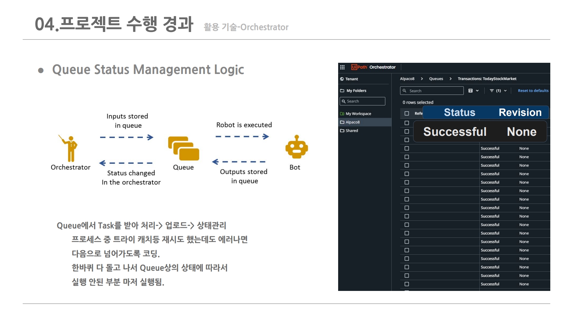Click the line '다음으로 넘어가도록 코딩.'

point(116,254)
